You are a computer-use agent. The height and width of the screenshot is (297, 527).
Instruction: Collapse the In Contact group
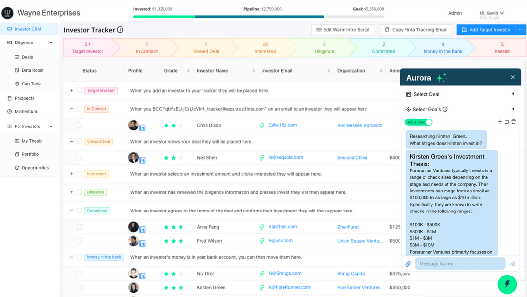click(71, 109)
